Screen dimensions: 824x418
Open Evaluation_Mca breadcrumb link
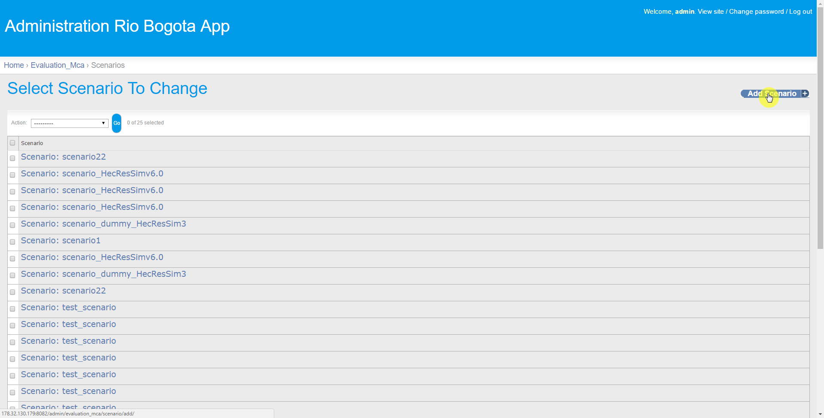coord(58,65)
